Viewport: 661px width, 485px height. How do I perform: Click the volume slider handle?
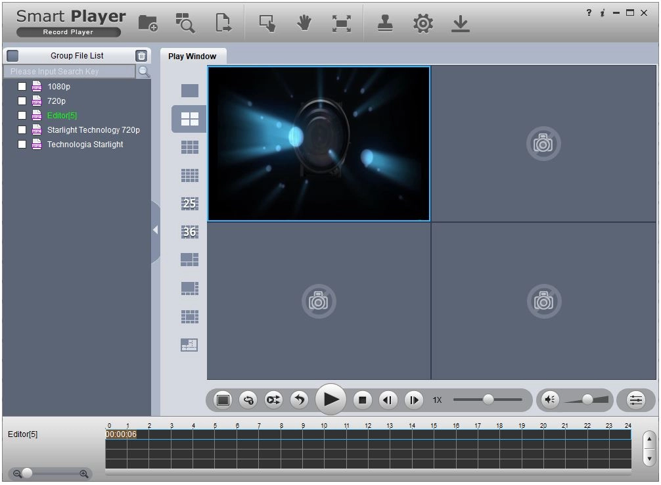pos(587,400)
